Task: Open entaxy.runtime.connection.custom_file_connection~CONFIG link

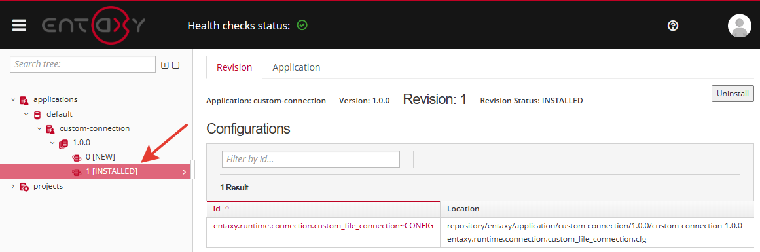Action: coord(323,225)
